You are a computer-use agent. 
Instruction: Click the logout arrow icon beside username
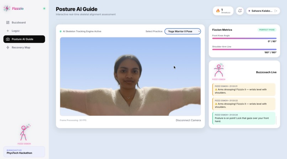276,11
